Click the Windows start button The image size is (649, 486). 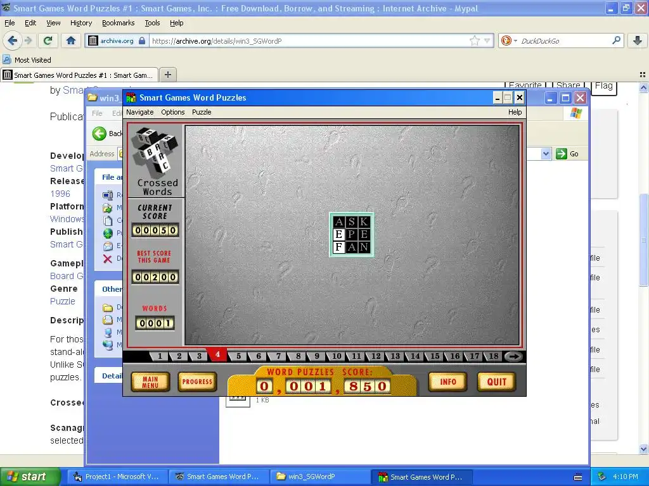click(x=30, y=477)
